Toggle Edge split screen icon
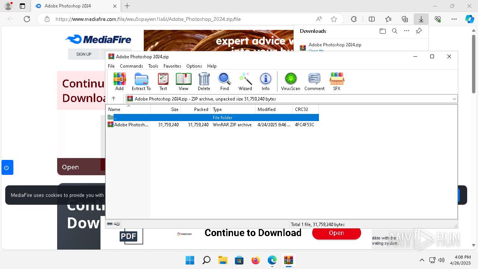478x269 pixels. 372,19
